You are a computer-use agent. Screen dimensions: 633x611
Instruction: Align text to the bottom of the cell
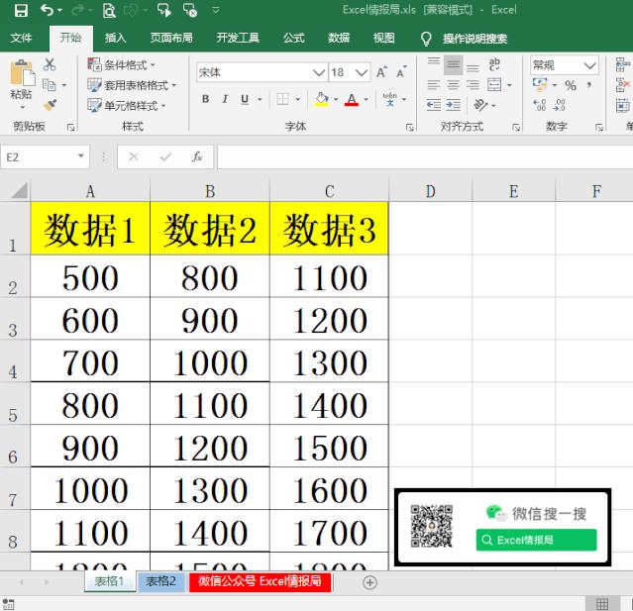(473, 65)
